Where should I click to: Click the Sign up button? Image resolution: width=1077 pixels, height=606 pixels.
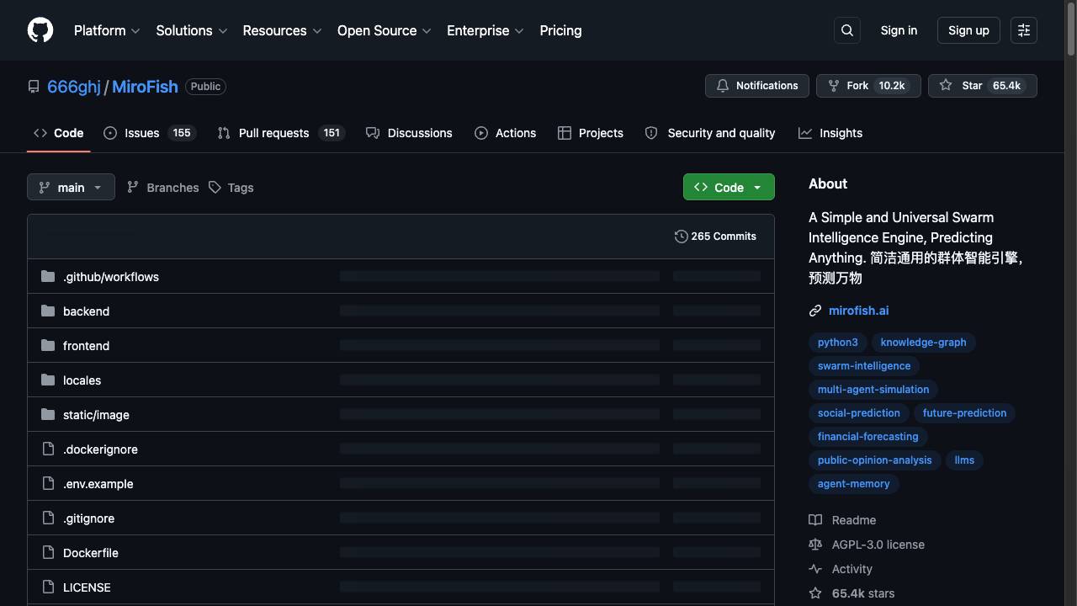coord(968,30)
